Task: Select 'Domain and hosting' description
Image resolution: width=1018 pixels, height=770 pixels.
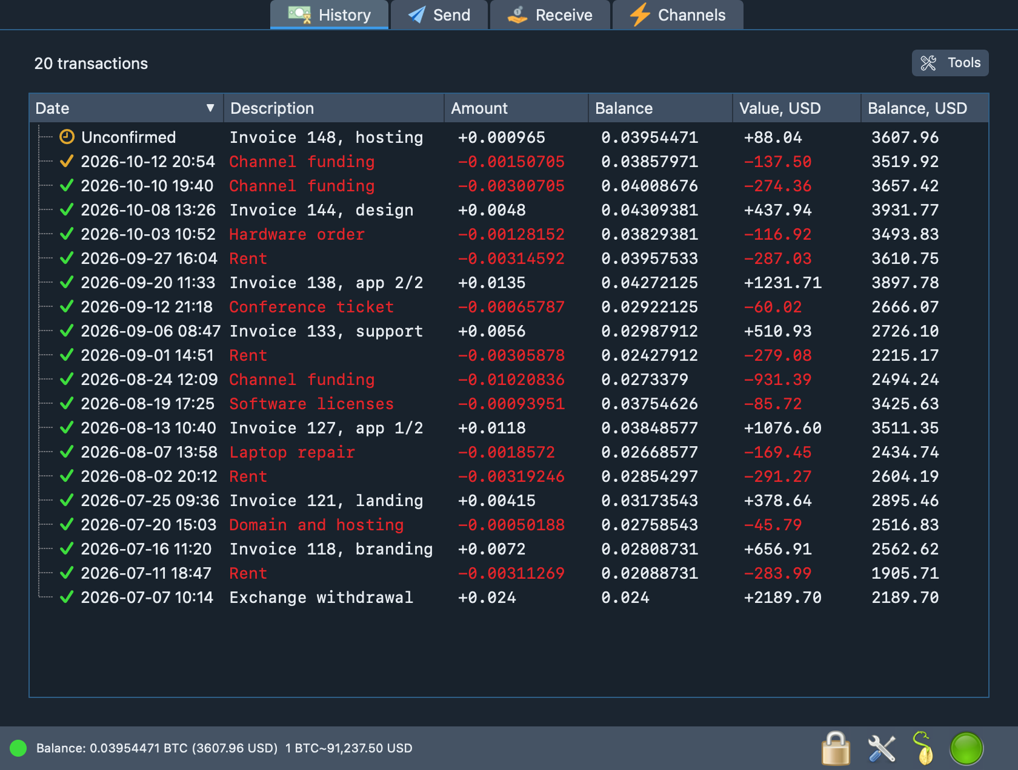Action: [x=316, y=525]
